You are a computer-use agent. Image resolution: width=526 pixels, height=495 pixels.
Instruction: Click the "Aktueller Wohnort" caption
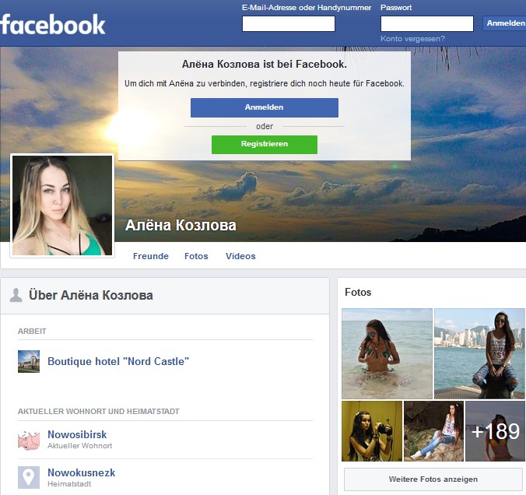coord(80,446)
